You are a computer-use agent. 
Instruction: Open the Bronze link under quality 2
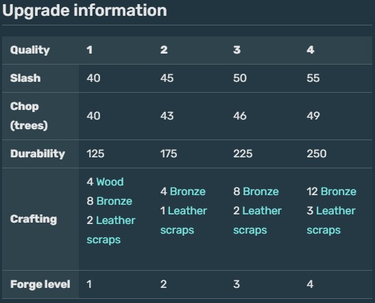[x=188, y=192]
